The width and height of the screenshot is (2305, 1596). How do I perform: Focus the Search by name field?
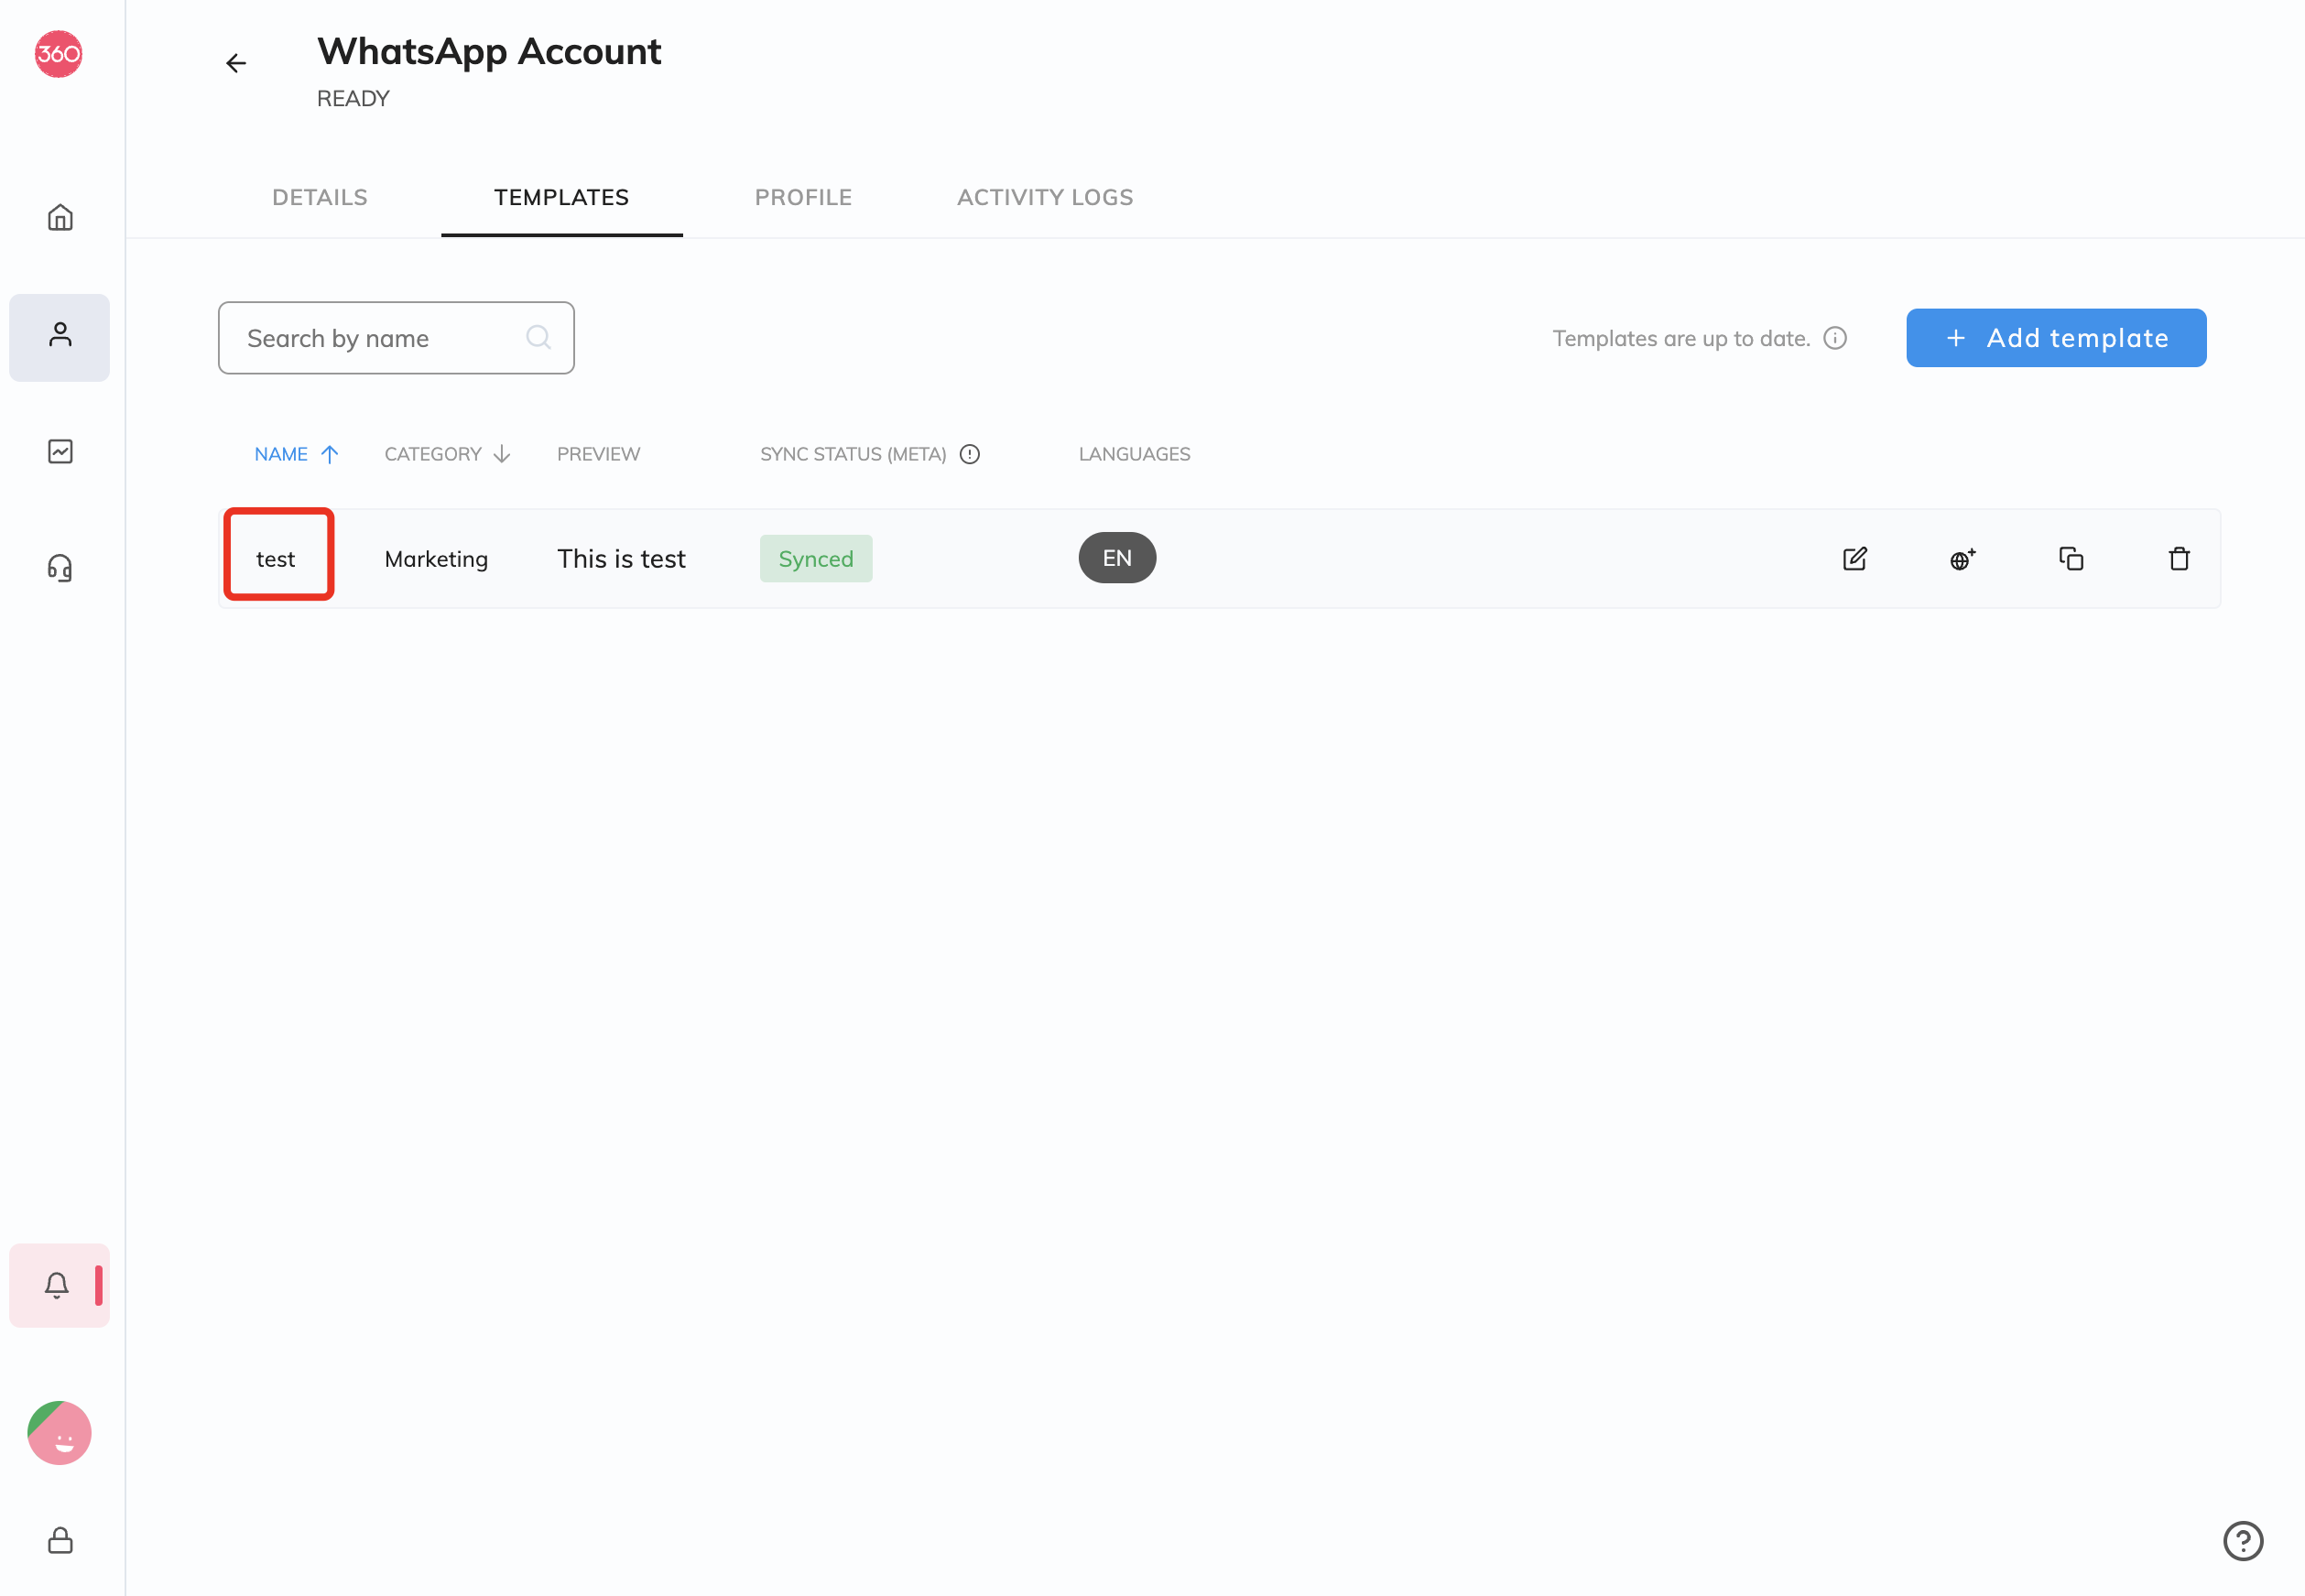click(396, 338)
